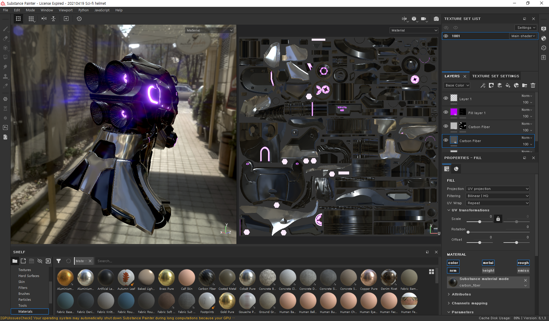The width and height of the screenshot is (549, 321).
Task: Toggle the scale lock icon
Action: click(498, 219)
